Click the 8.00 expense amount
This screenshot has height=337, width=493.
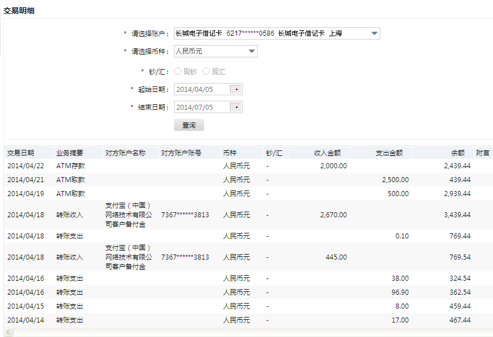402,306
